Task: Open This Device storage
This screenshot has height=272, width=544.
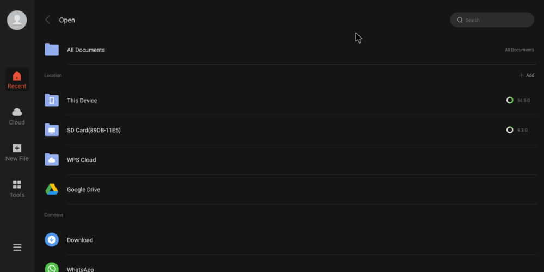Action: tap(82, 101)
